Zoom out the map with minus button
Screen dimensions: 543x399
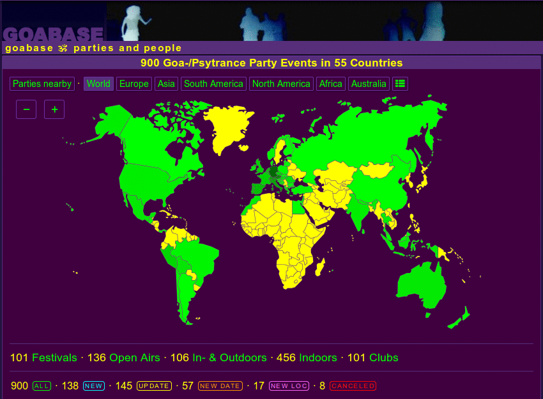26,109
